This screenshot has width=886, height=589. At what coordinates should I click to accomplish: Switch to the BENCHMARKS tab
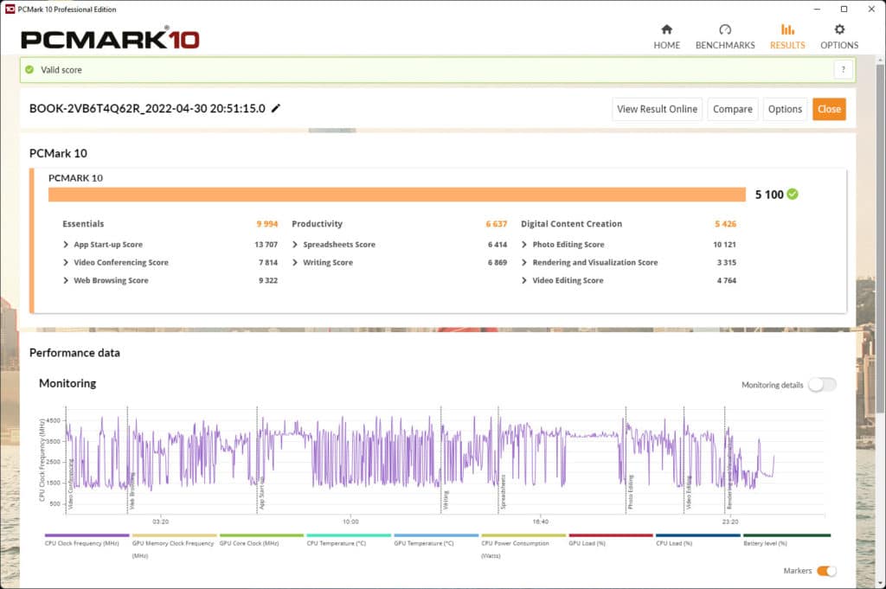725,45
